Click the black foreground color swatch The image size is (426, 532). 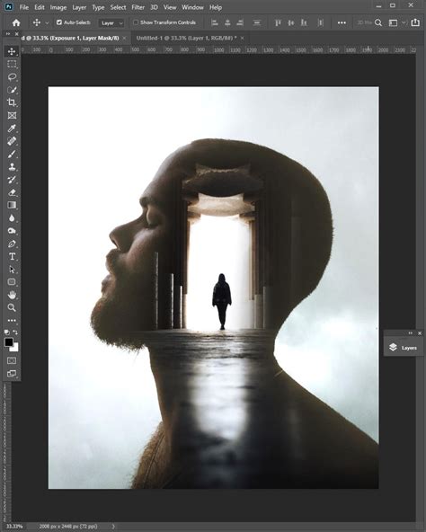[9, 342]
